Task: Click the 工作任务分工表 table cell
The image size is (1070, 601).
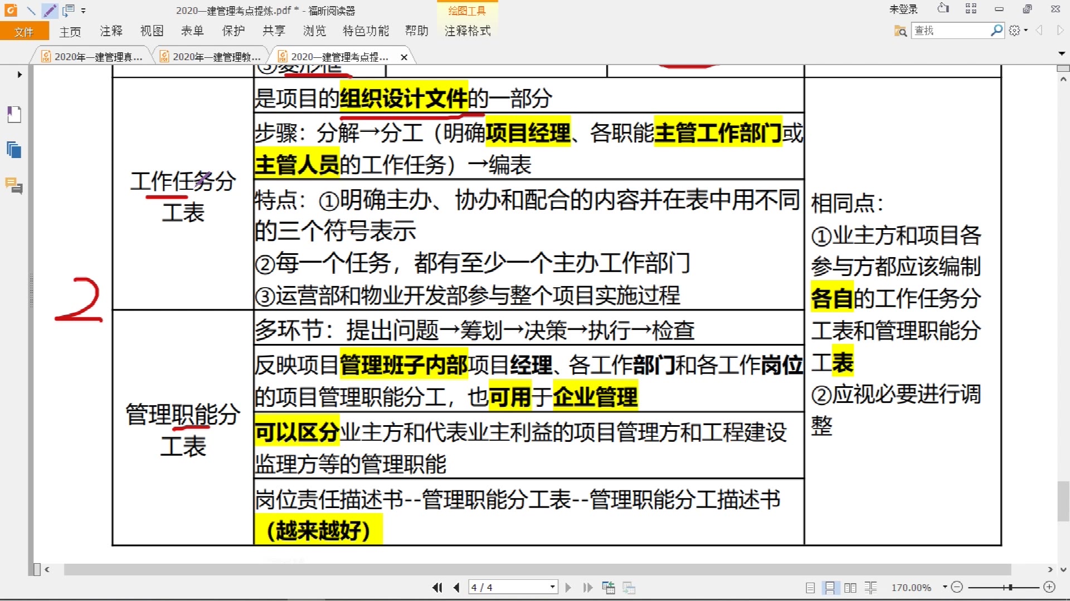Action: pyautogui.click(x=183, y=194)
